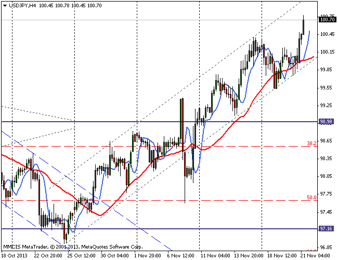Click the 18 Nov 12:00 time label
This screenshot has height=260, width=338.
pos(282,256)
